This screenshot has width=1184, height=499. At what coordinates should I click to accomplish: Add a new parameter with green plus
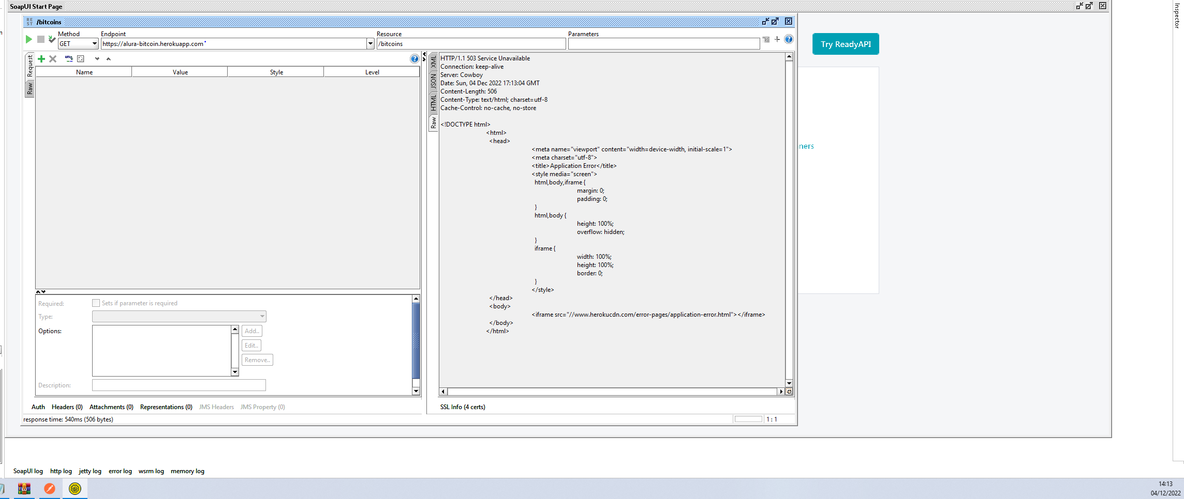[x=41, y=59]
